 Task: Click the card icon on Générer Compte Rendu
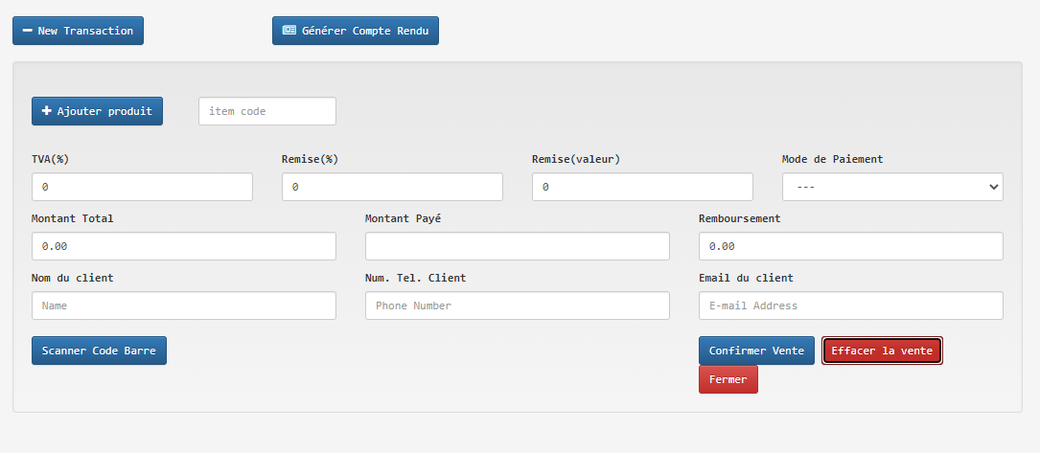[289, 31]
